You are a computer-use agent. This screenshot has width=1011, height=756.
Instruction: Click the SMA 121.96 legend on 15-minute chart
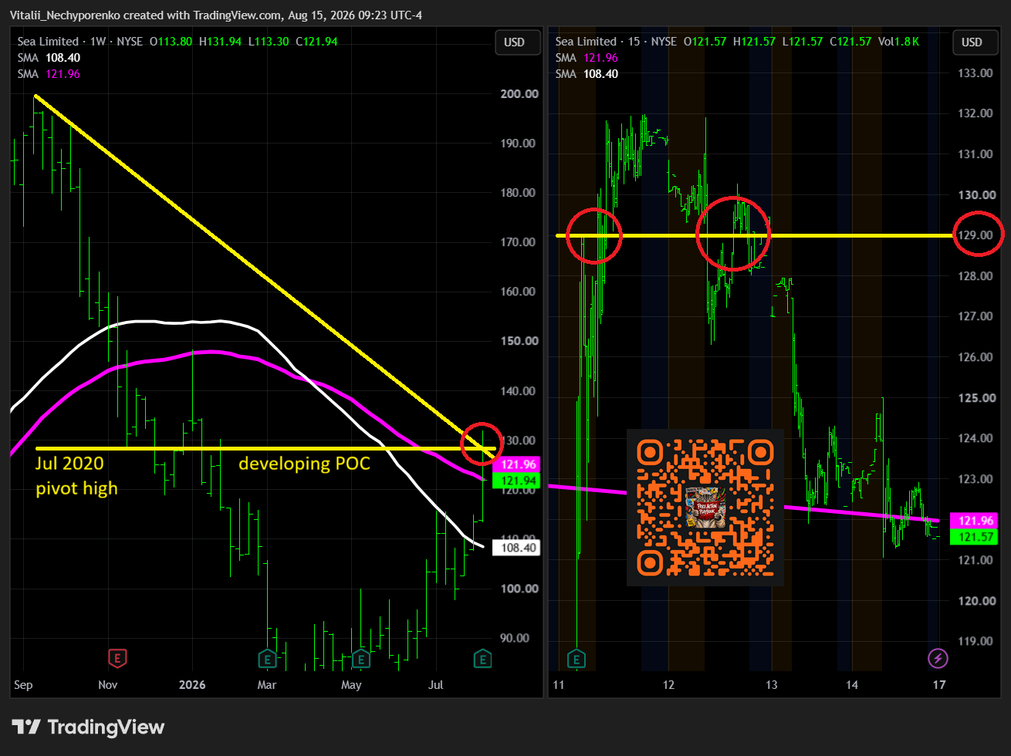(x=588, y=58)
